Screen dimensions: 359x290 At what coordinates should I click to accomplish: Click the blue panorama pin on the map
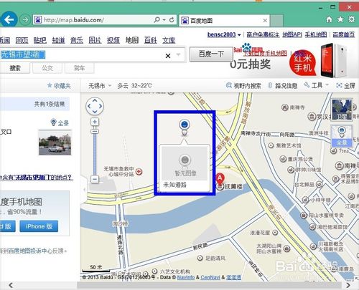[x=185, y=127]
